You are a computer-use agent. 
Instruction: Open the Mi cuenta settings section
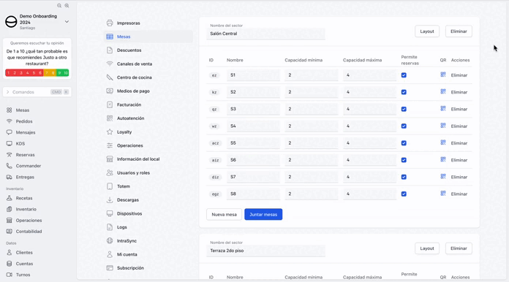(x=148, y=254)
